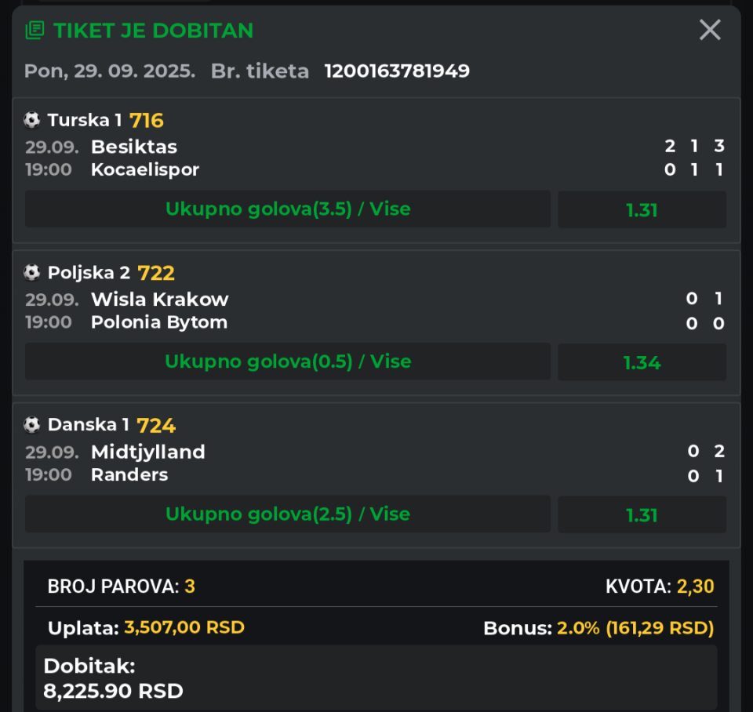Click the football icon next to Turska 1
Viewport: 753px width, 712px height.
click(x=32, y=120)
